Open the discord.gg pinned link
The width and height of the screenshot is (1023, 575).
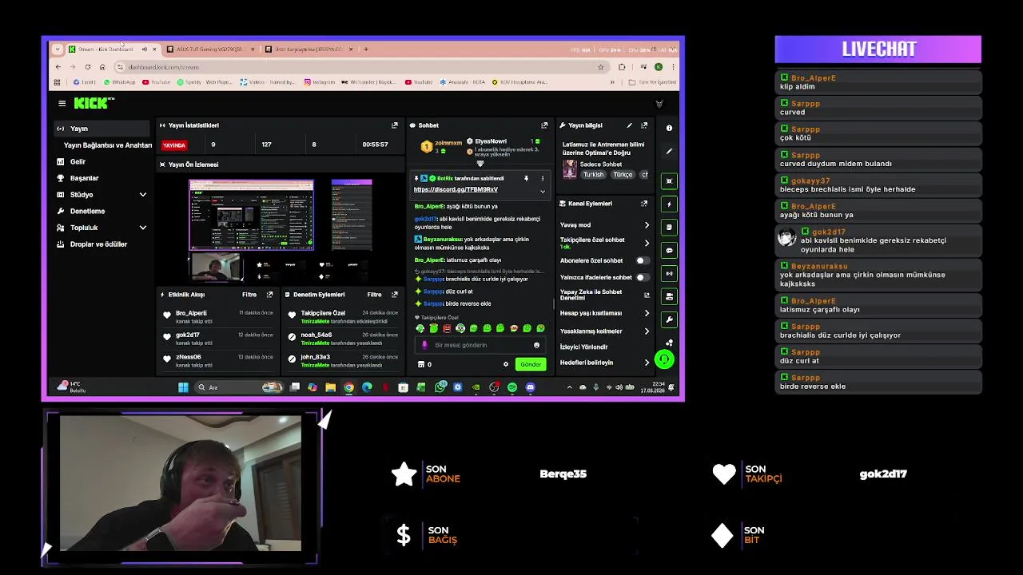[456, 190]
